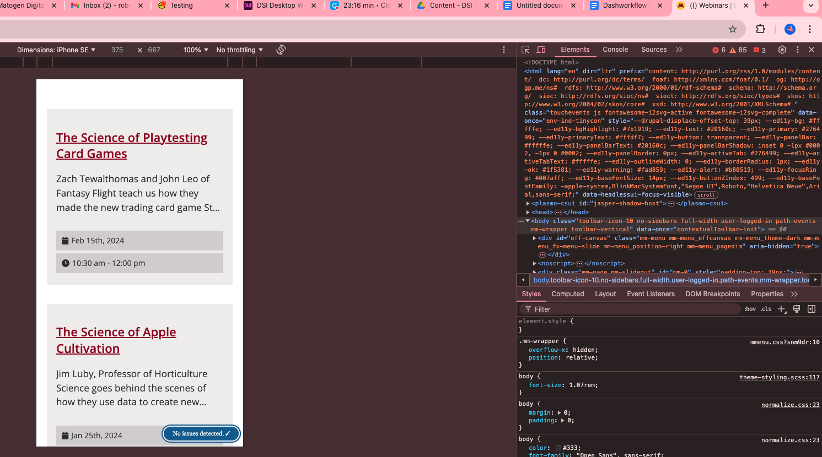
Task: Switch to the Computed styles tab
Action: [x=567, y=294]
